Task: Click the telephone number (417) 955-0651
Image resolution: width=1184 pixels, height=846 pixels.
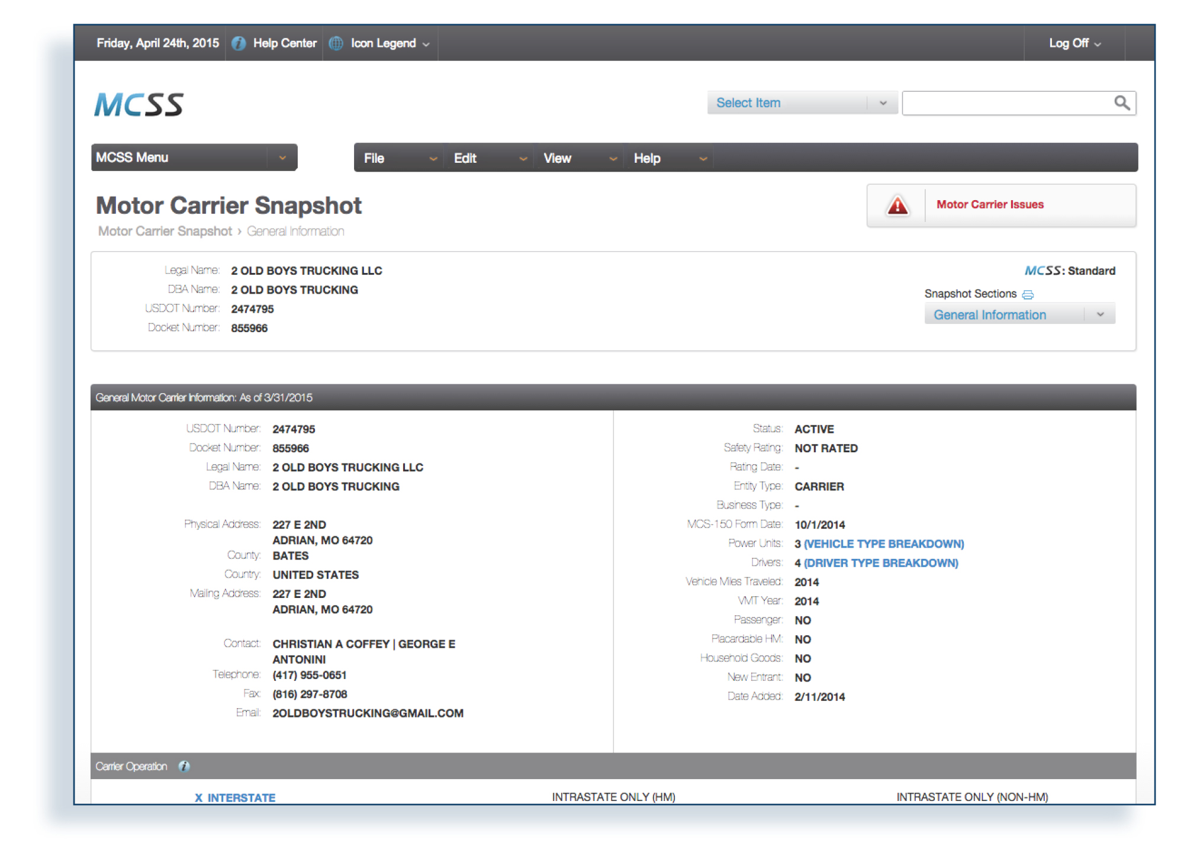Action: click(309, 675)
